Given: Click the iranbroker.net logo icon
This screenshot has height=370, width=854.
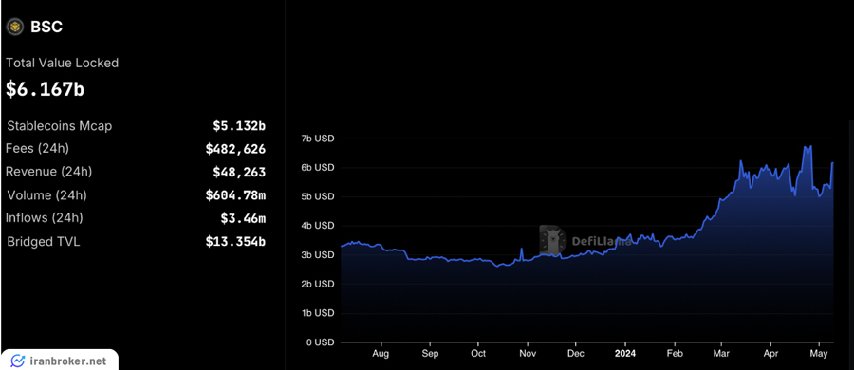Looking at the screenshot, I should [19, 361].
